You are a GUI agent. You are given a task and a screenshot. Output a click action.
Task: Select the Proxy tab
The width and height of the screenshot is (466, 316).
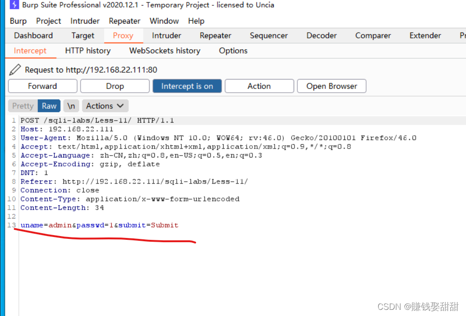[123, 35]
